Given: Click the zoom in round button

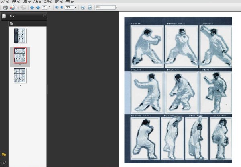Looking at the screenshot, I should (x=62, y=7).
